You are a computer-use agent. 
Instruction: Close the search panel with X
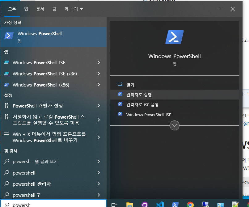pos(233,9)
